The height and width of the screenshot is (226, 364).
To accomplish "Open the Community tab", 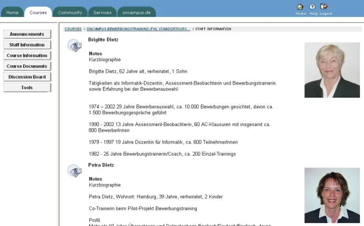I will click(x=70, y=12).
